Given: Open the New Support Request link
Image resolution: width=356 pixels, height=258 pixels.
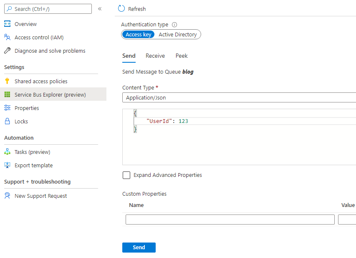Looking at the screenshot, I should click(x=40, y=196).
